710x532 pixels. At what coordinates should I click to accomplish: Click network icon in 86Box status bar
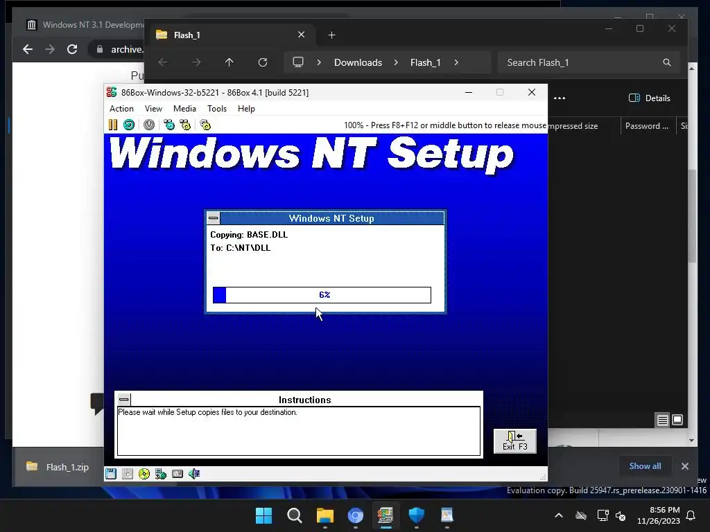tap(161, 474)
